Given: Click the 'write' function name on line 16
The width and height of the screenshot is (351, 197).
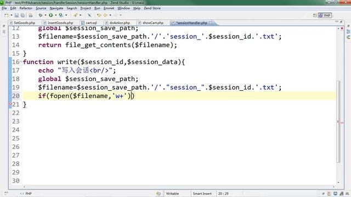Looking at the screenshot, I should click(67, 62).
